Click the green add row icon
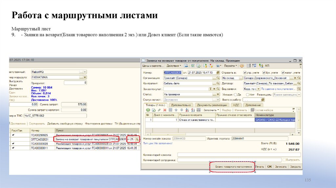336x188 pixels. click(x=148, y=110)
